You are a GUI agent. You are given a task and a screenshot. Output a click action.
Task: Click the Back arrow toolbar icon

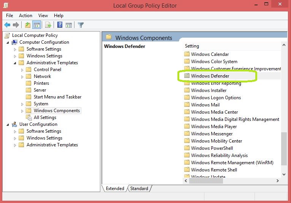tap(7, 25)
